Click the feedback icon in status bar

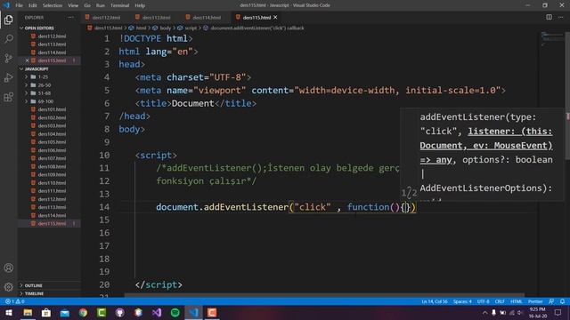point(551,301)
